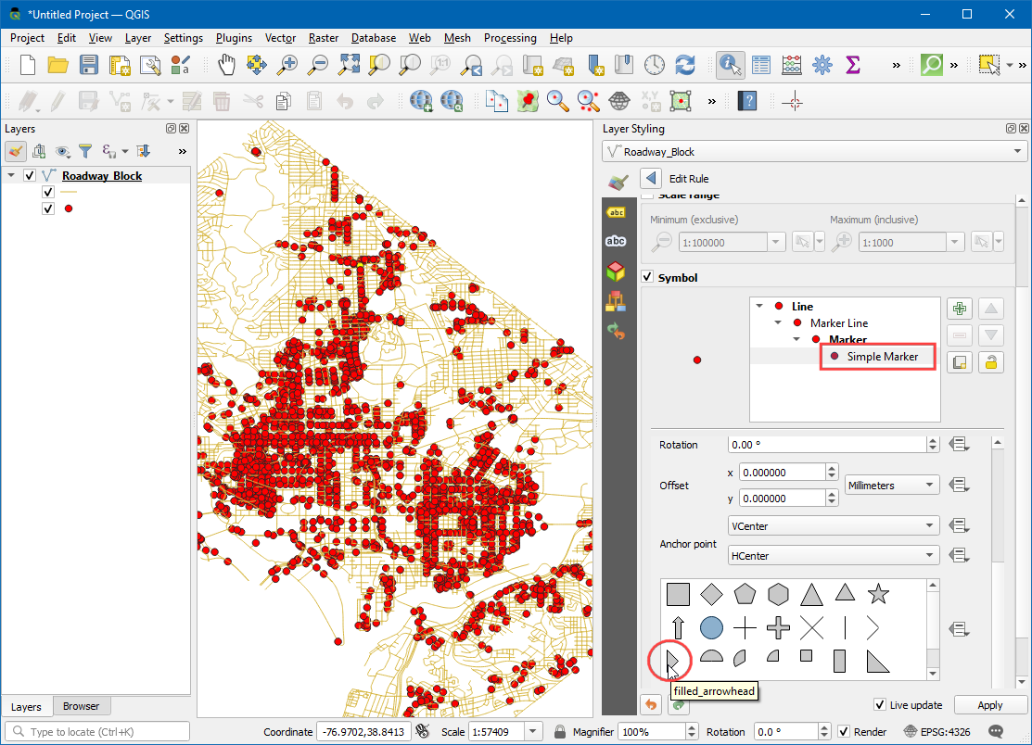
Task: Uncheck the Roadway_Block layer visibility checkbox
Action: point(30,176)
